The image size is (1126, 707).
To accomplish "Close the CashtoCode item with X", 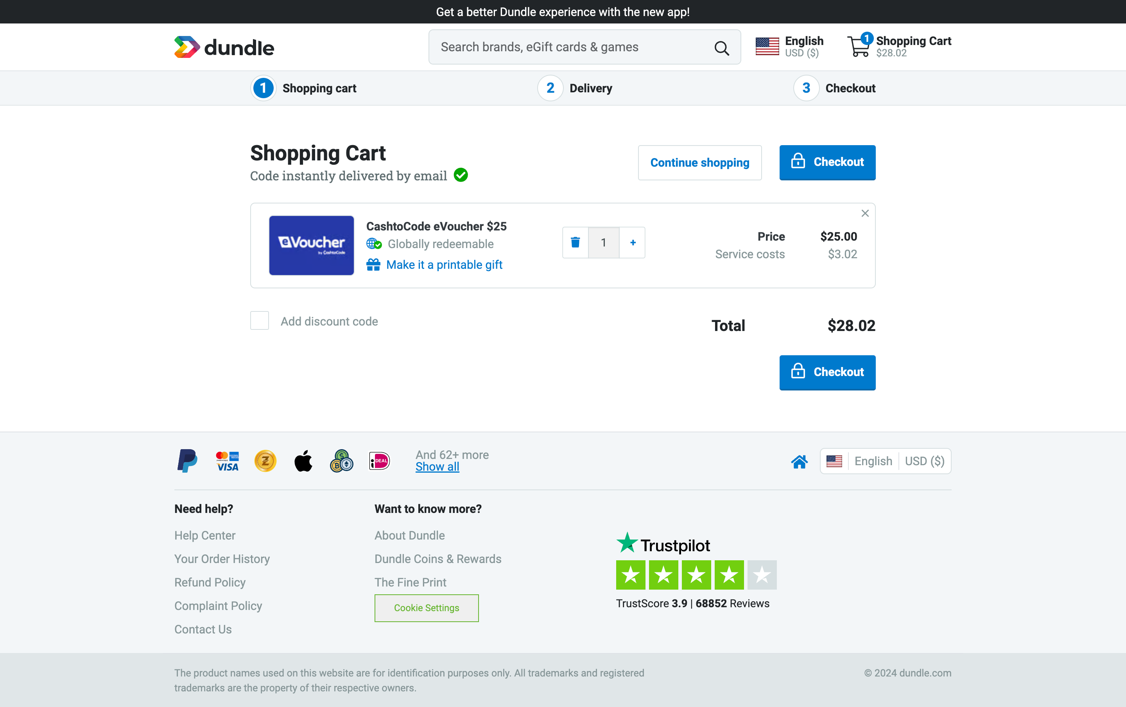I will [865, 213].
